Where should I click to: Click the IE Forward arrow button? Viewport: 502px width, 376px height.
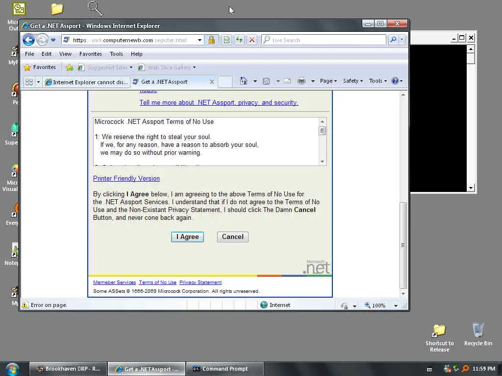tap(42, 40)
